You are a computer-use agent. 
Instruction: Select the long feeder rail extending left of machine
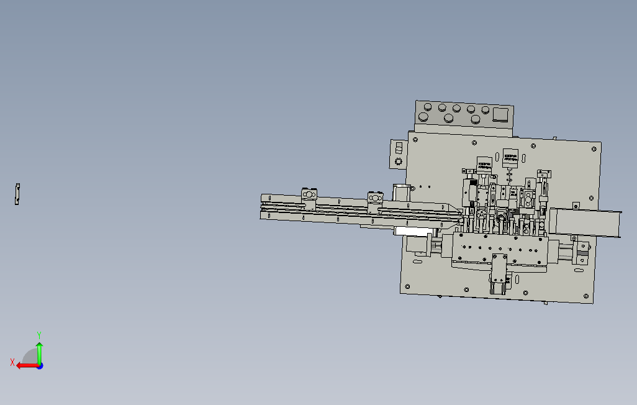pyautogui.click(x=361, y=211)
